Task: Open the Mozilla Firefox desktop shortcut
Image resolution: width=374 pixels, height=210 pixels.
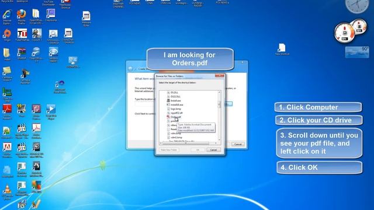Action: (22, 17)
